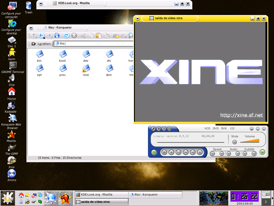Click the Print icon in Konqueror toolbar
274x206 pixels.
click(106, 36)
